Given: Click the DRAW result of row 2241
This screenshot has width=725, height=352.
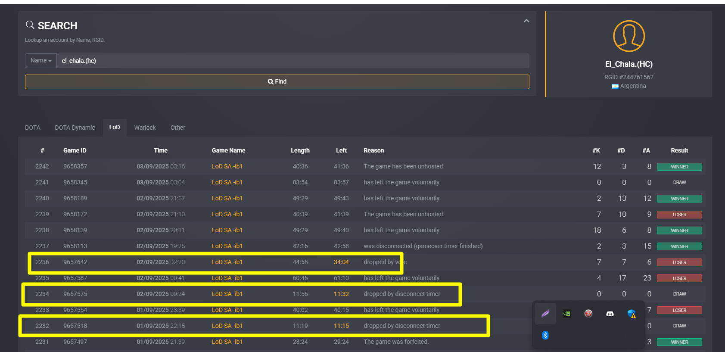Looking at the screenshot, I should pos(679,182).
